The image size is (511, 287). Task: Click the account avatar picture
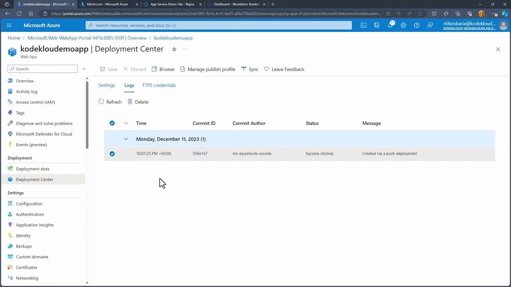tap(503, 26)
